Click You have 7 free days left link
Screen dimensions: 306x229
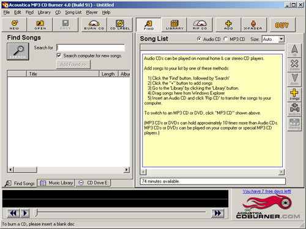click(x=267, y=191)
